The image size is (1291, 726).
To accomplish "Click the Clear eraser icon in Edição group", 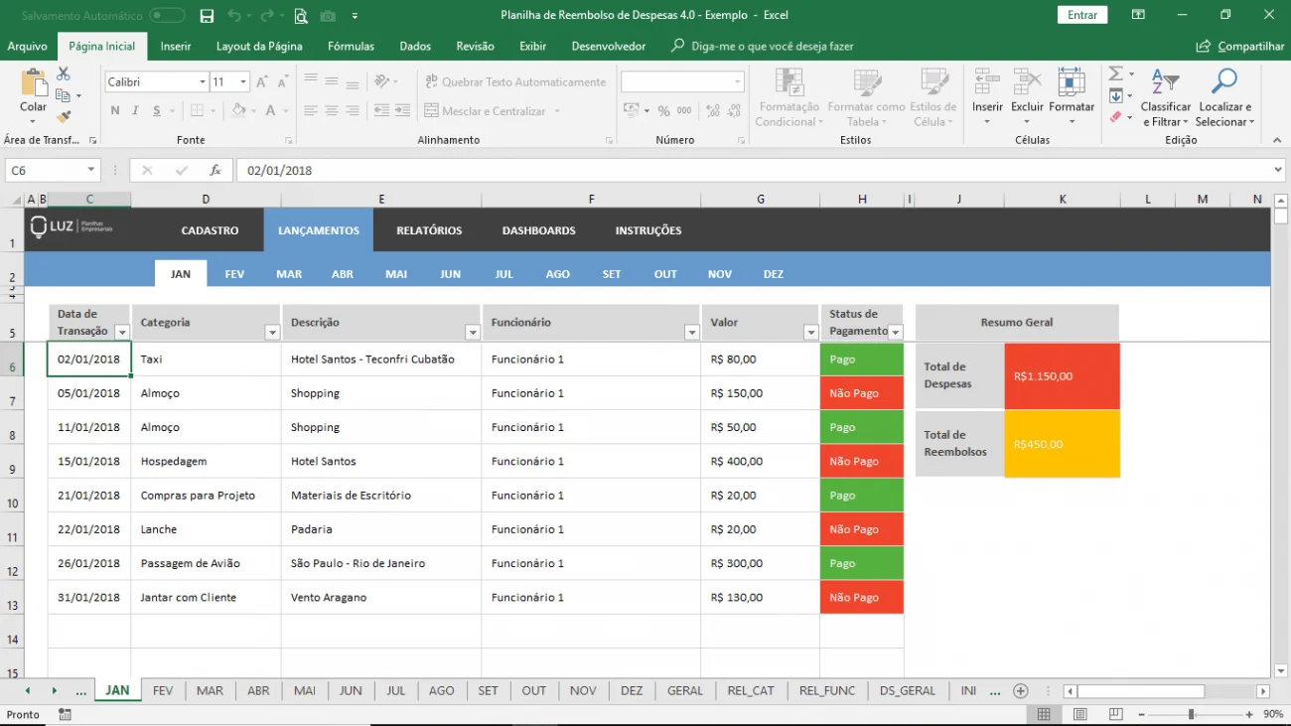I will 1115,116.
